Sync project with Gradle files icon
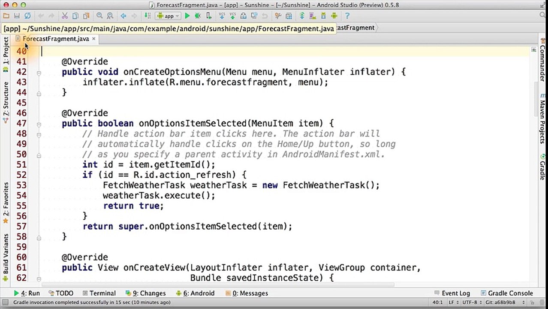The height and width of the screenshot is (309, 548). tap(301, 16)
